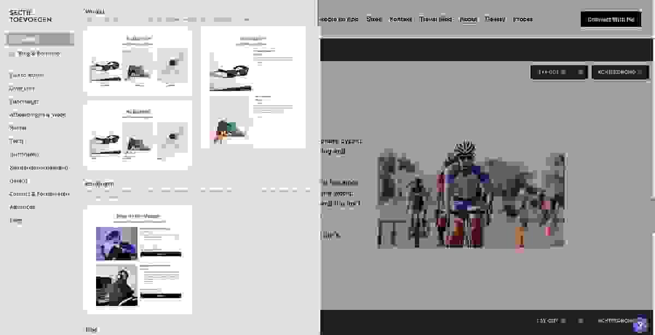Image resolution: width=655 pixels, height=335 pixels.
Task: Select the highlighted category pill in sidebar
Action: point(40,39)
